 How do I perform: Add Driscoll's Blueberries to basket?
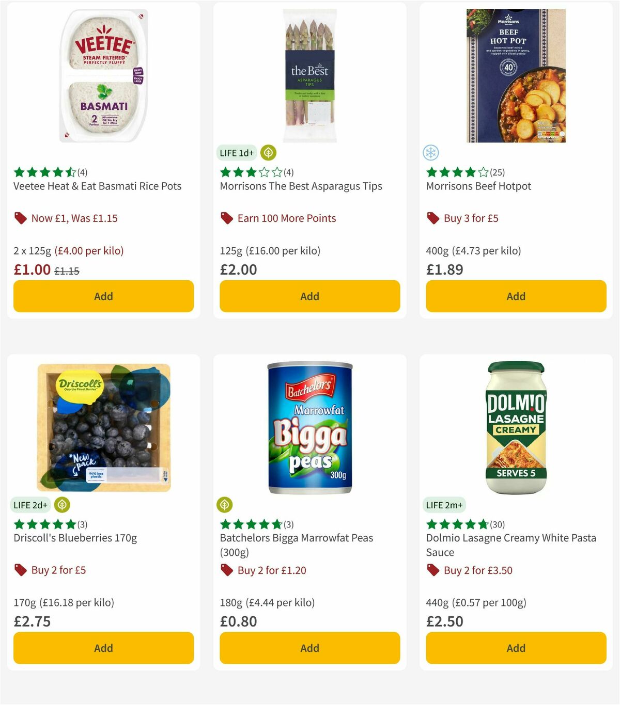[x=103, y=648]
